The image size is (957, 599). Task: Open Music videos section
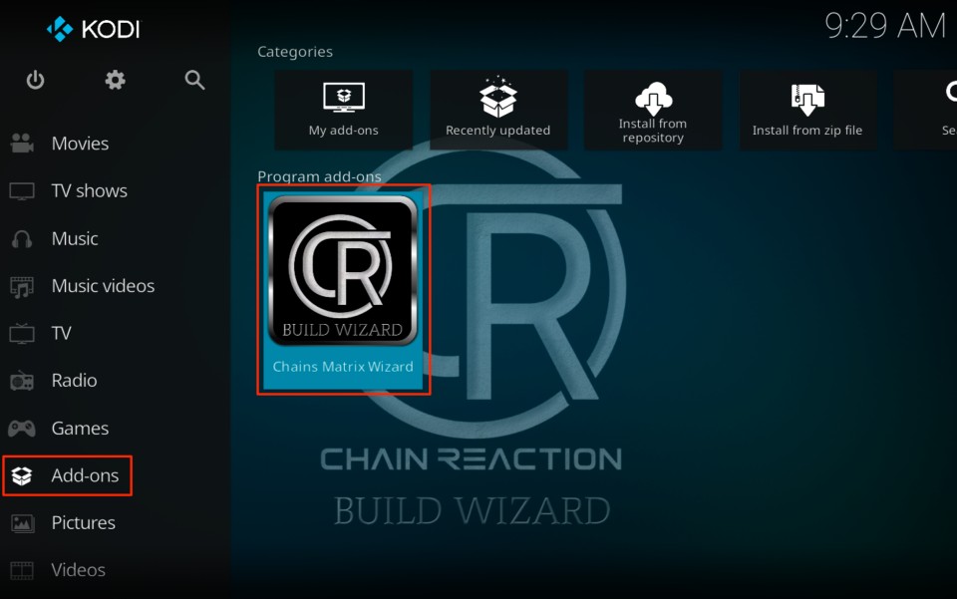click(103, 286)
